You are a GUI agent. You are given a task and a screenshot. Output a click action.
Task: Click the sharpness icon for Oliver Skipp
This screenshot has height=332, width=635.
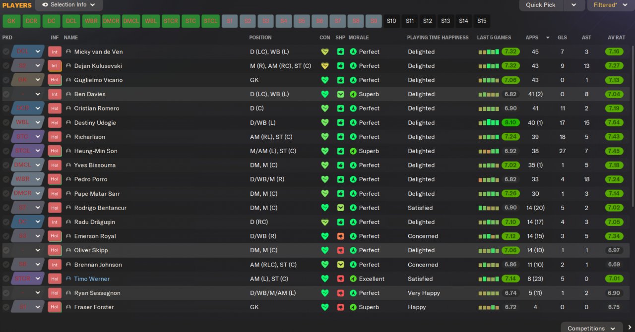pyautogui.click(x=340, y=250)
